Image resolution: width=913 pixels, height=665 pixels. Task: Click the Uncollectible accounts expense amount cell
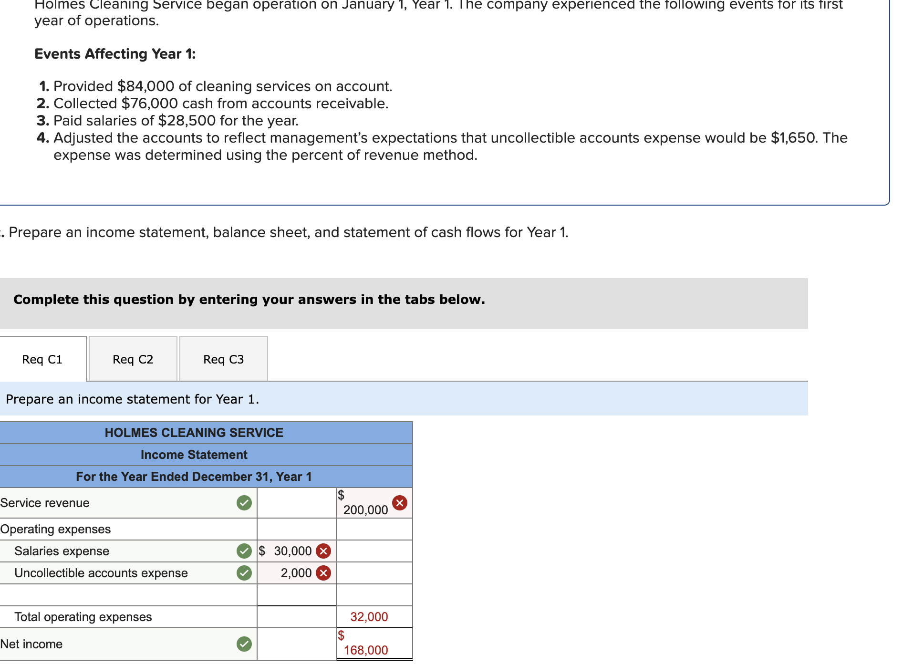293,573
